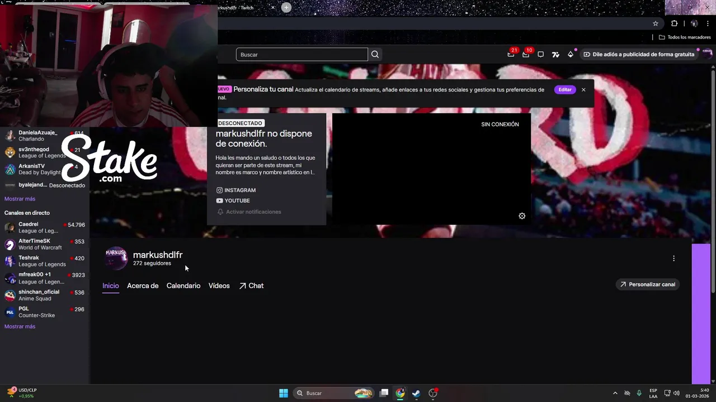Open the Todos los marcadores folder
The width and height of the screenshot is (716, 402).
click(685, 37)
